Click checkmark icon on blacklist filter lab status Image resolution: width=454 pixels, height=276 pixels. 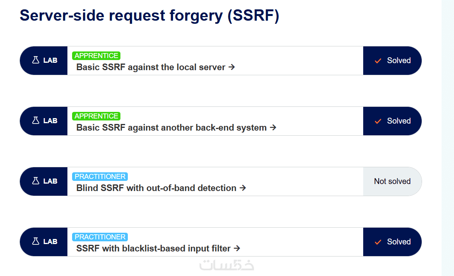click(378, 242)
